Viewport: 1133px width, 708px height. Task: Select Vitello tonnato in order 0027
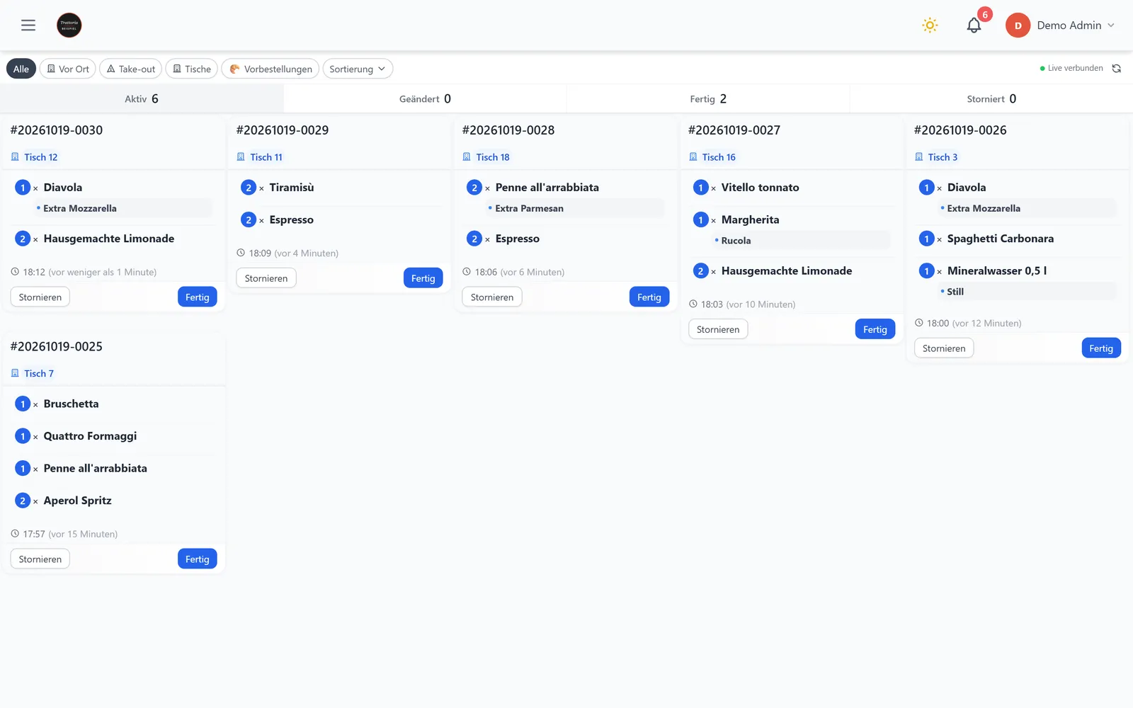[x=760, y=188]
